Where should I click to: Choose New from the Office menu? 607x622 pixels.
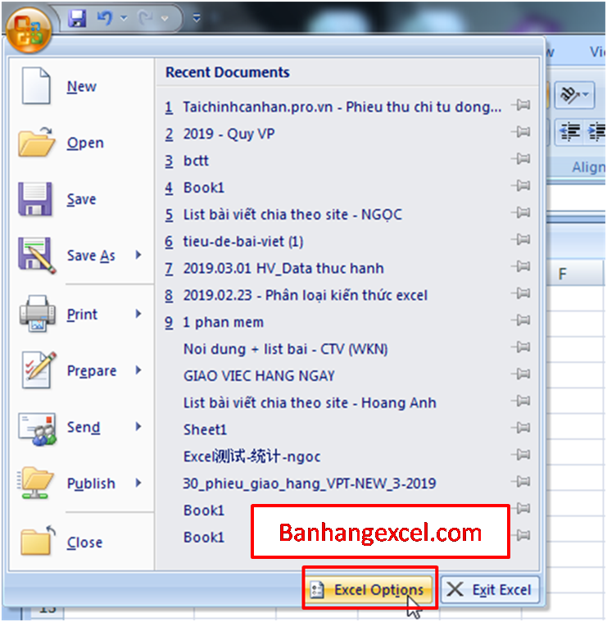click(81, 87)
